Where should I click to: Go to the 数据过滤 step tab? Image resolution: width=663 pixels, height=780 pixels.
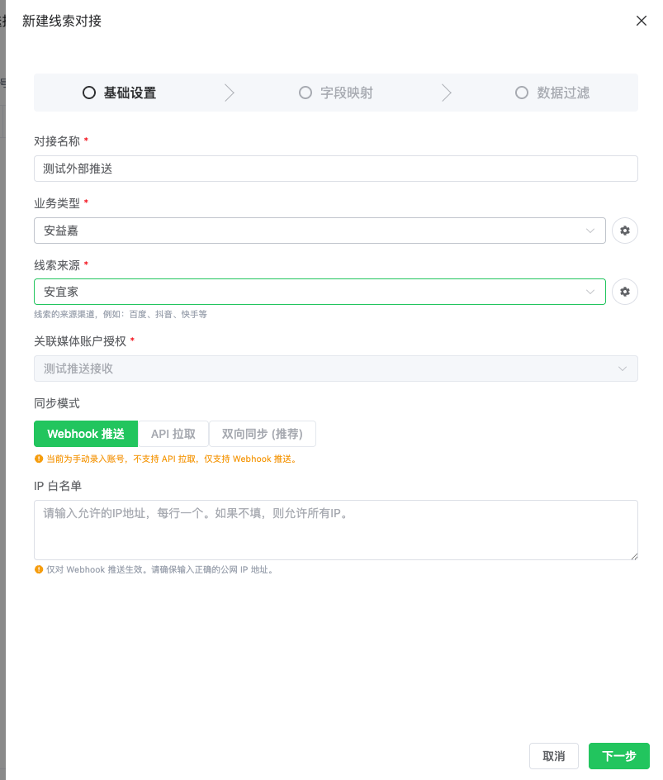click(552, 93)
